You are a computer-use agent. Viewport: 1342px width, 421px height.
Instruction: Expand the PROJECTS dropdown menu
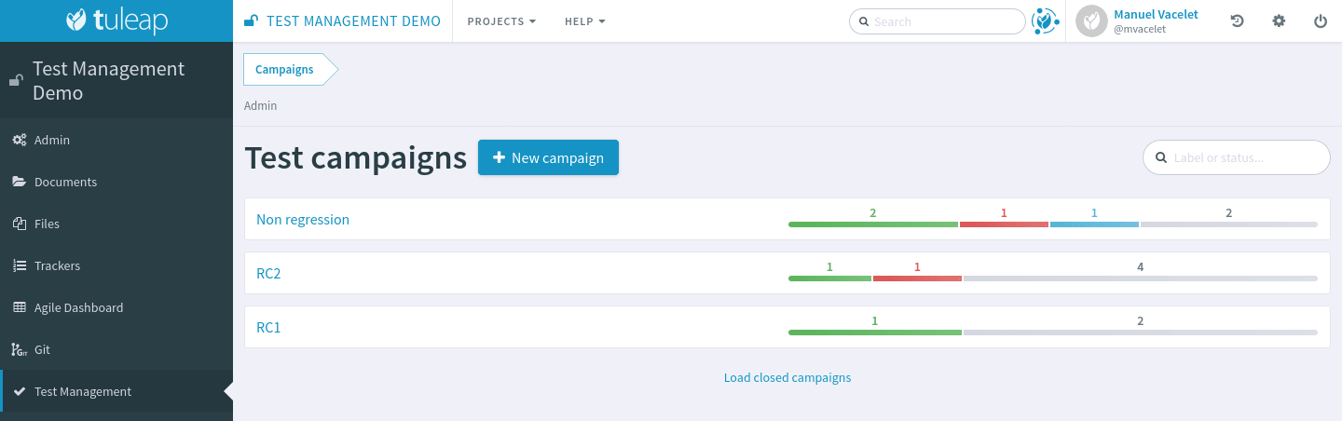tap(501, 21)
